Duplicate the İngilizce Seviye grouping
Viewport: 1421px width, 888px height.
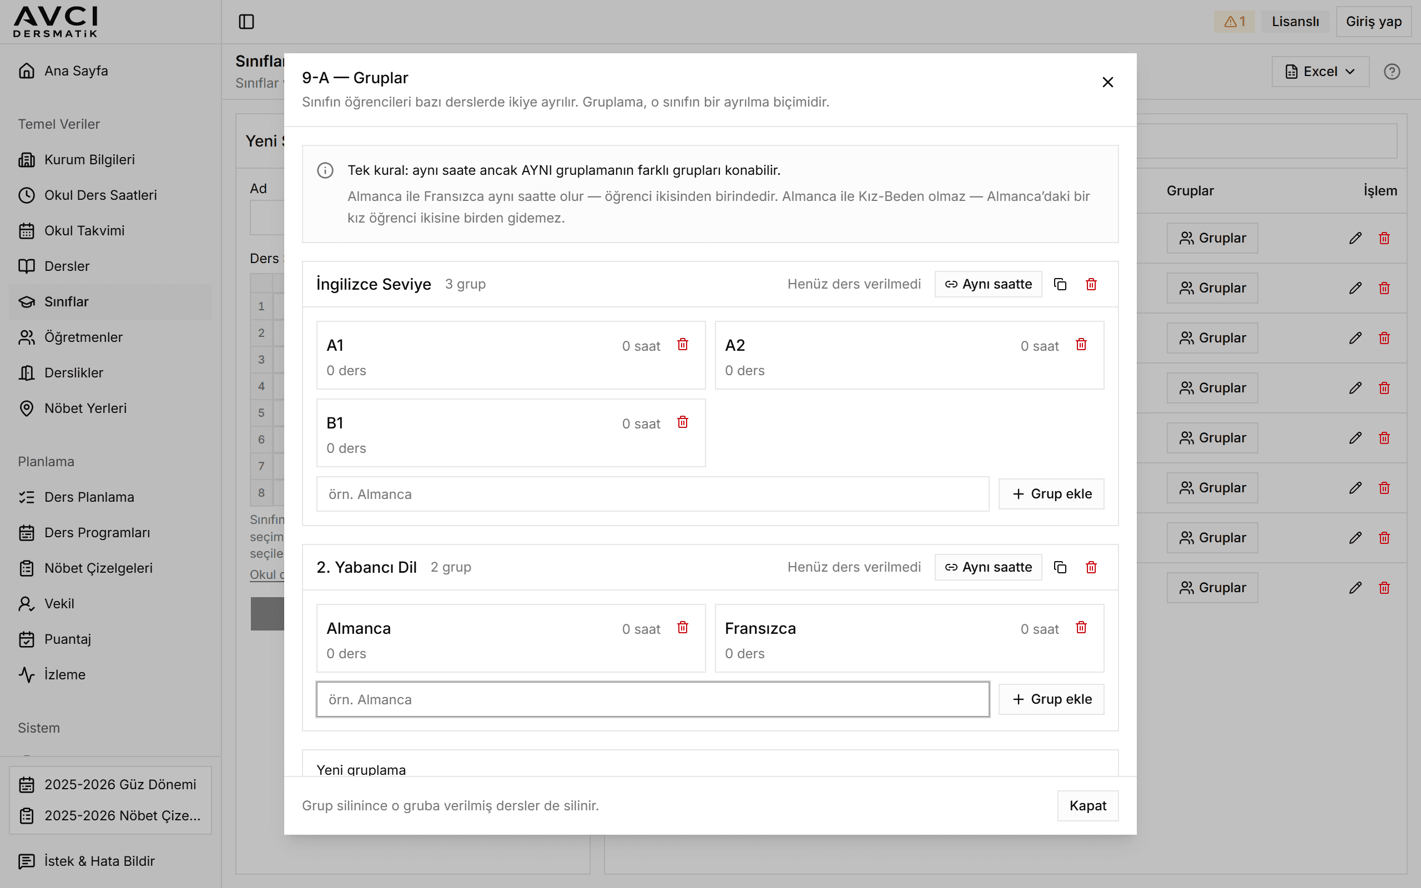click(1060, 284)
